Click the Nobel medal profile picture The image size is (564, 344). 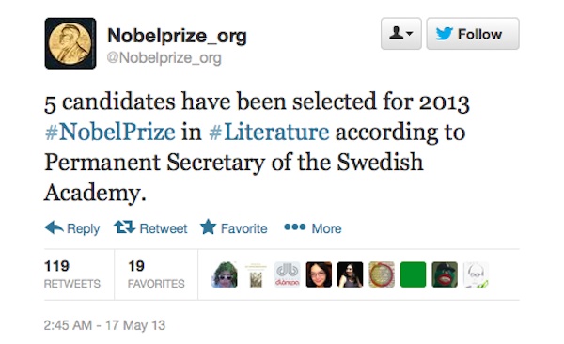[70, 43]
